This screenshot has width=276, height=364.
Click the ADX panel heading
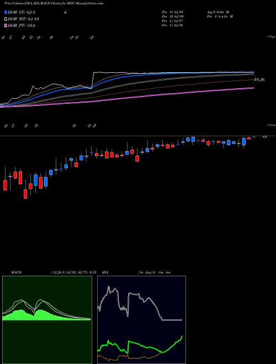[105, 272]
